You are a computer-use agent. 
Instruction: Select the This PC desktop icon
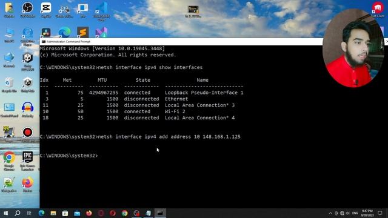pyautogui.click(x=9, y=35)
